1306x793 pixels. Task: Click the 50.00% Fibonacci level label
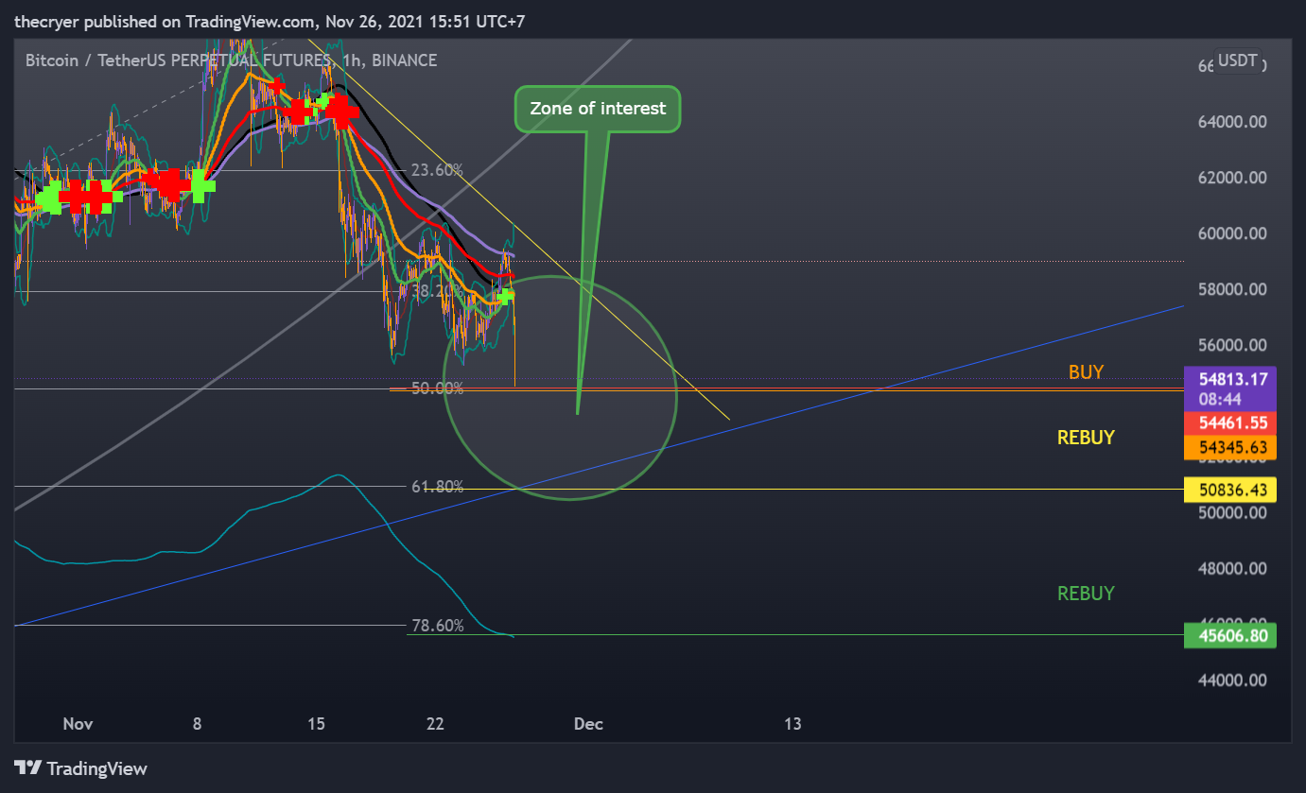(x=438, y=388)
